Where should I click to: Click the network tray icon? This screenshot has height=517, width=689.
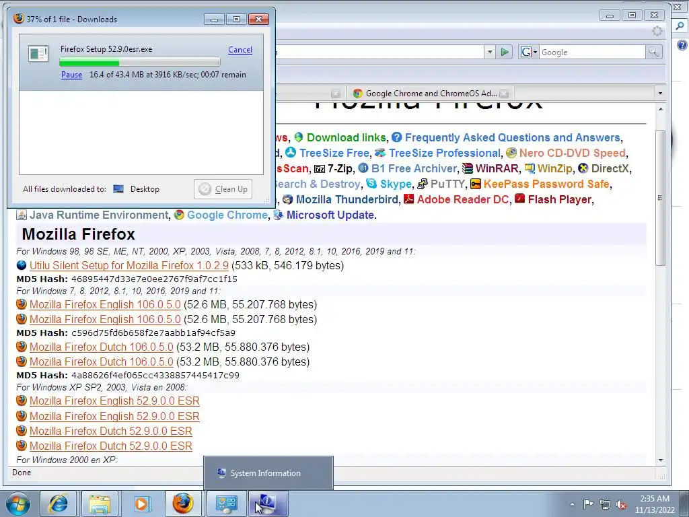pyautogui.click(x=605, y=504)
